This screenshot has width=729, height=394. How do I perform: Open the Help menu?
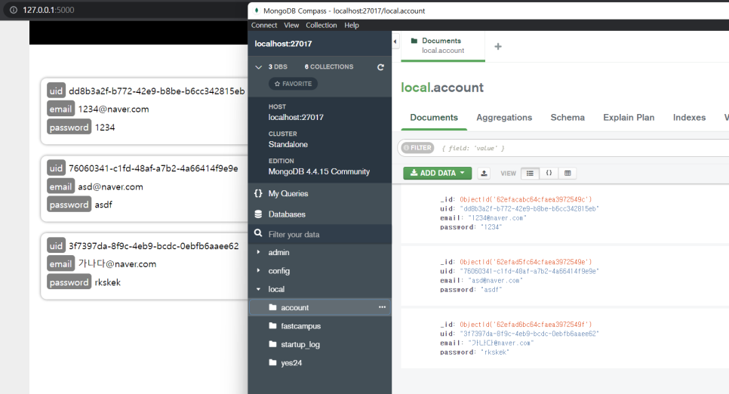pyautogui.click(x=352, y=25)
